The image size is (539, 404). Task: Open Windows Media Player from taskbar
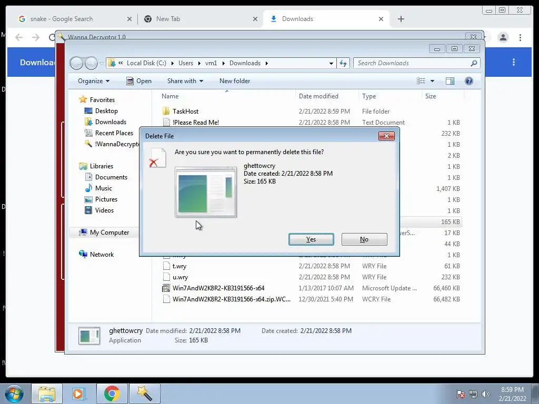coord(79,393)
